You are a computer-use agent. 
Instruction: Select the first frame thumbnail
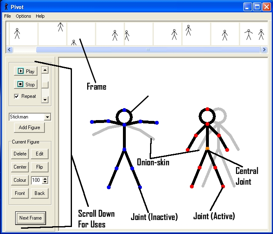point(23,34)
